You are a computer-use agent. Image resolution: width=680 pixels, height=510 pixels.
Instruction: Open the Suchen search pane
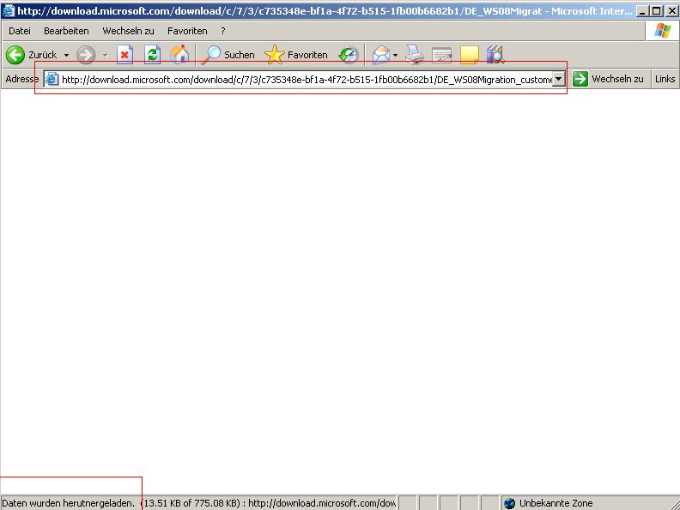(x=228, y=55)
